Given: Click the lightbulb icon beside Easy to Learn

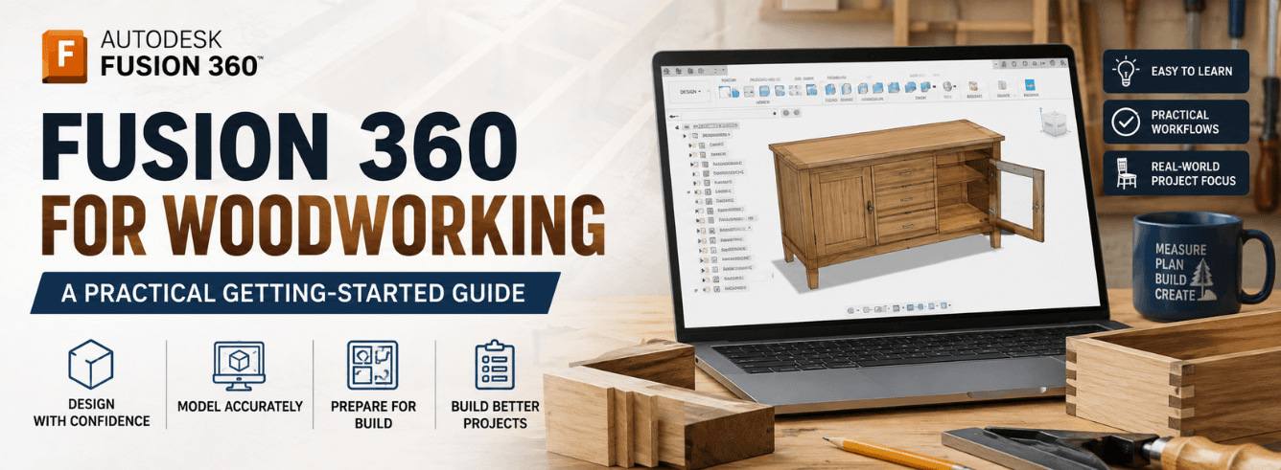Looking at the screenshot, I should coord(1125,71).
